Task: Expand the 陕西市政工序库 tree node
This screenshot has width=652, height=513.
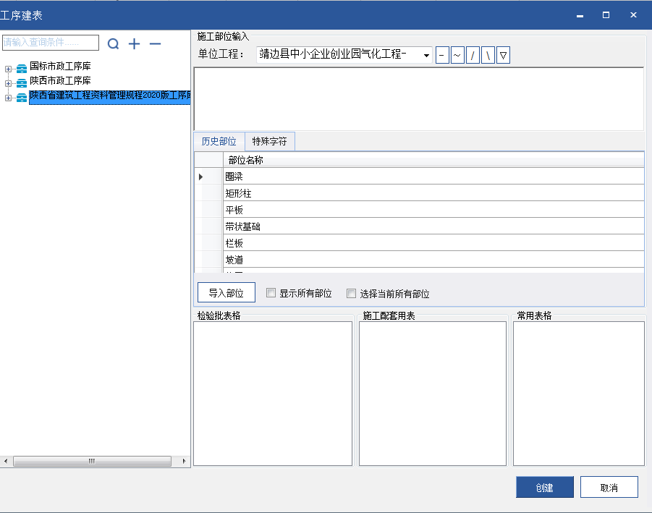Action: click(9, 83)
